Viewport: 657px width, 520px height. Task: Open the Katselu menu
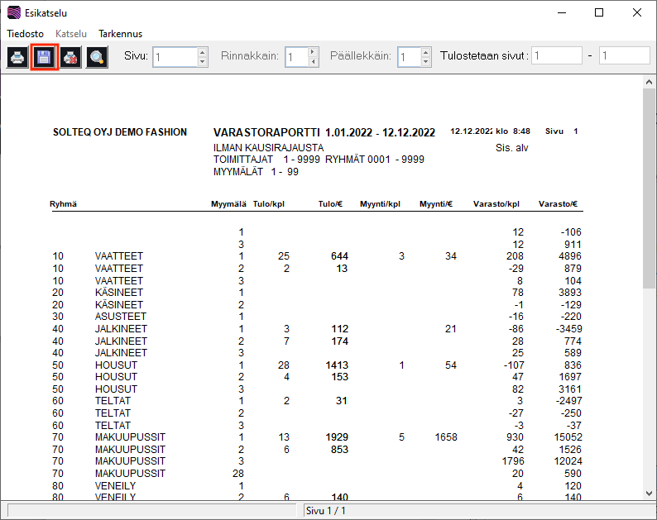coord(70,34)
